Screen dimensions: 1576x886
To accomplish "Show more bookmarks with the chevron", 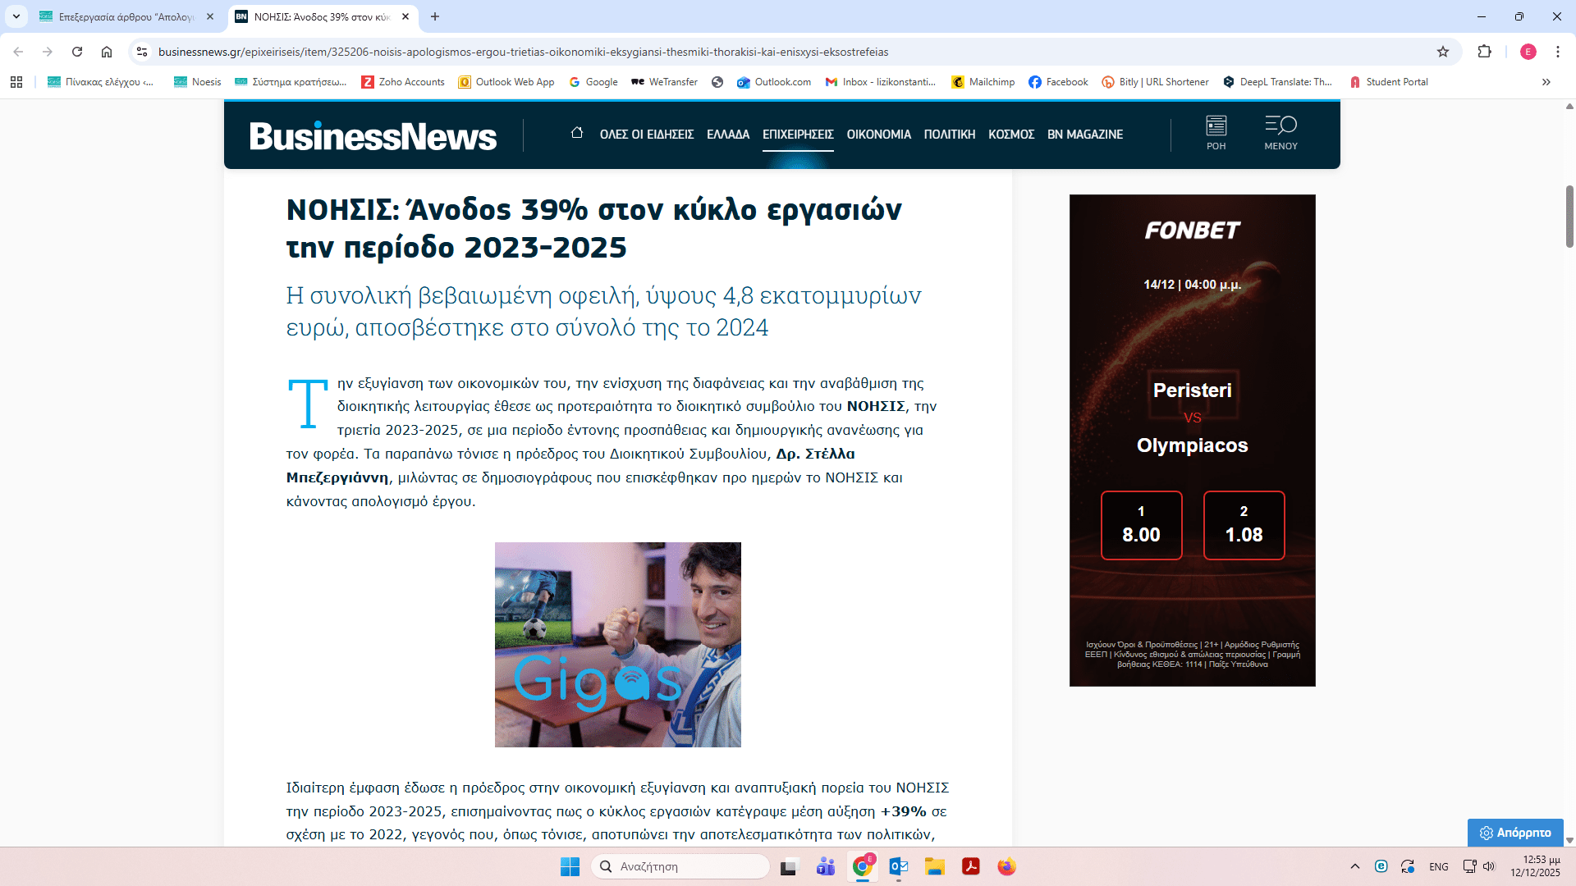I will point(1546,82).
